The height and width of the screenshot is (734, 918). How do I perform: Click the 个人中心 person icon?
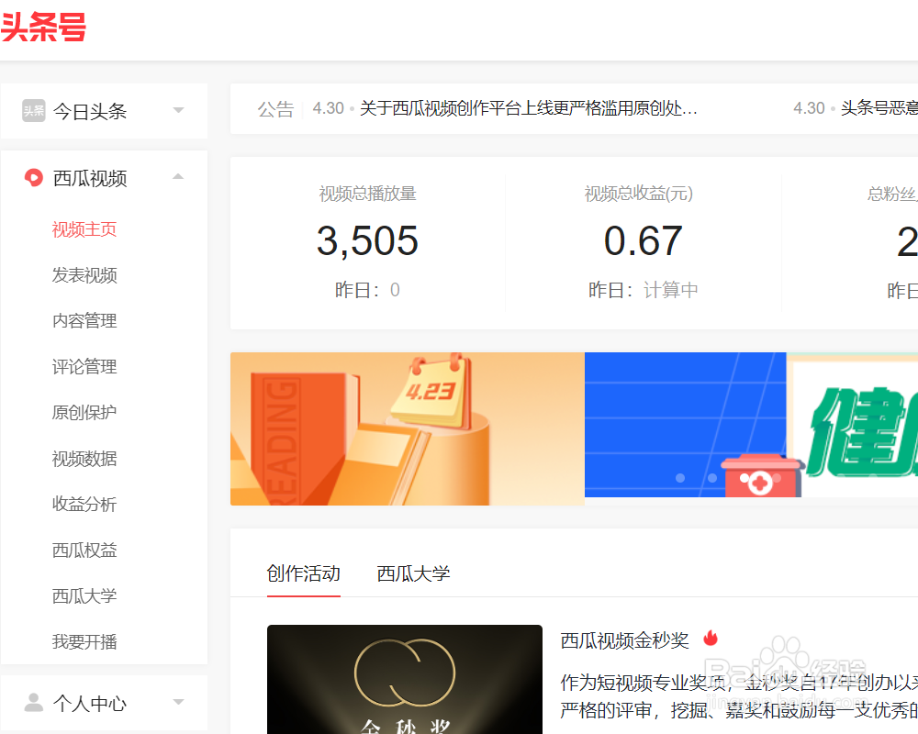click(x=33, y=703)
